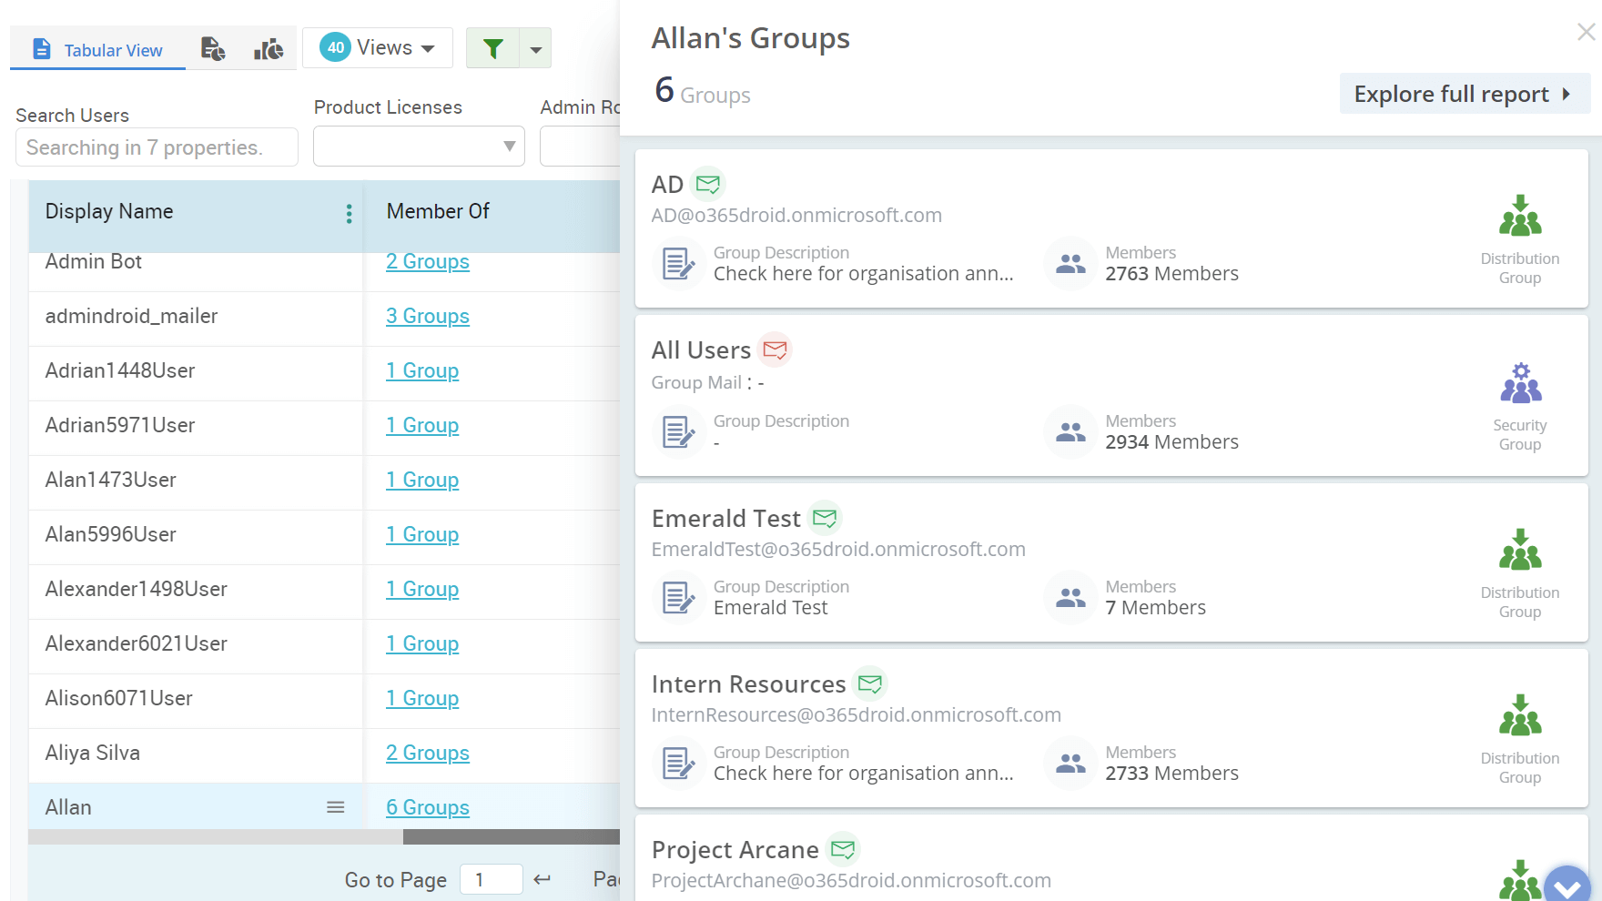Click Group Description icon on AD card

coord(678,264)
